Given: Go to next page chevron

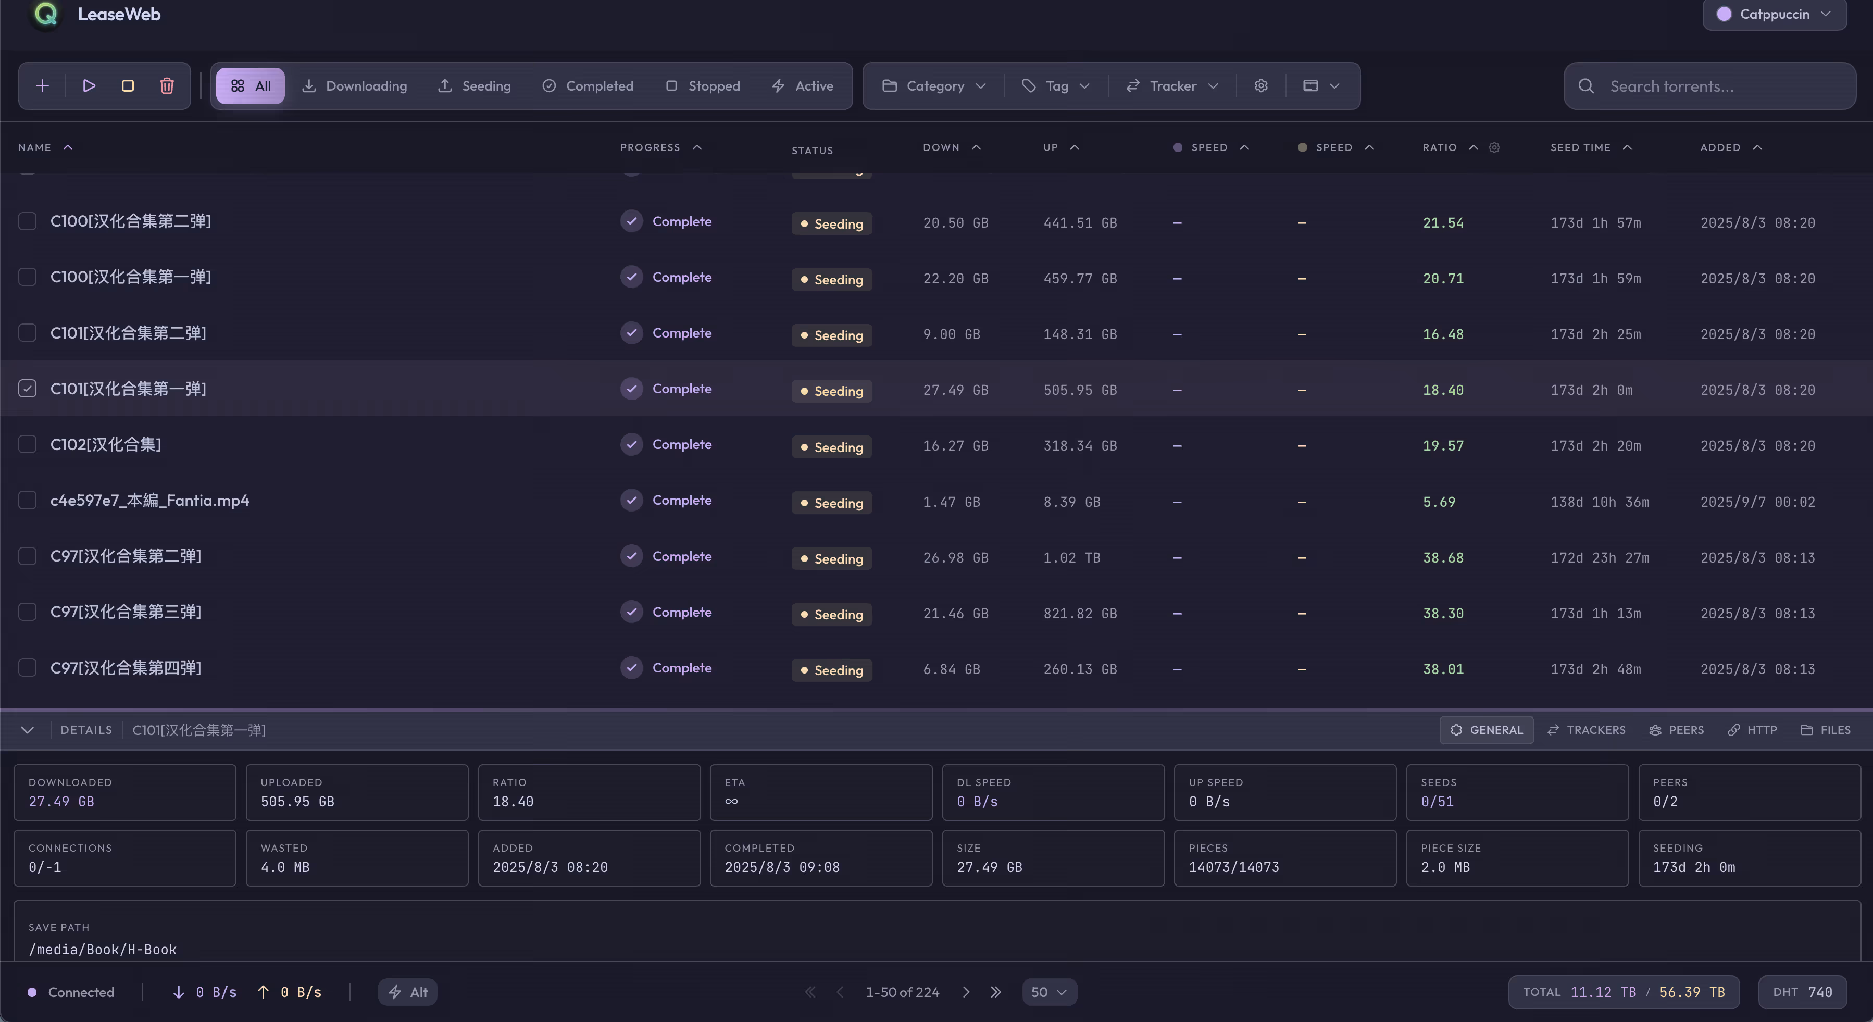Looking at the screenshot, I should [x=966, y=992].
